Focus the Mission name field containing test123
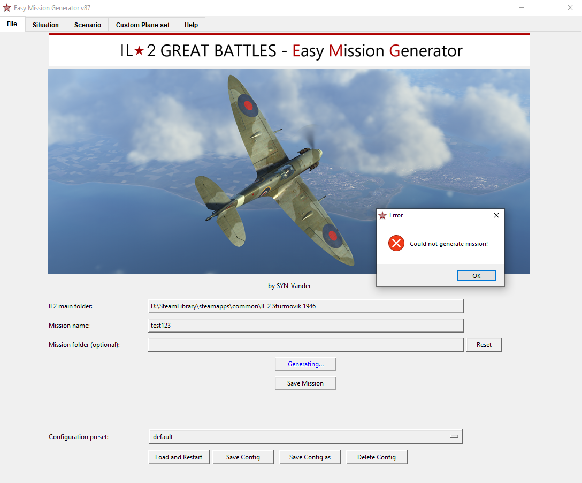 tap(305, 326)
